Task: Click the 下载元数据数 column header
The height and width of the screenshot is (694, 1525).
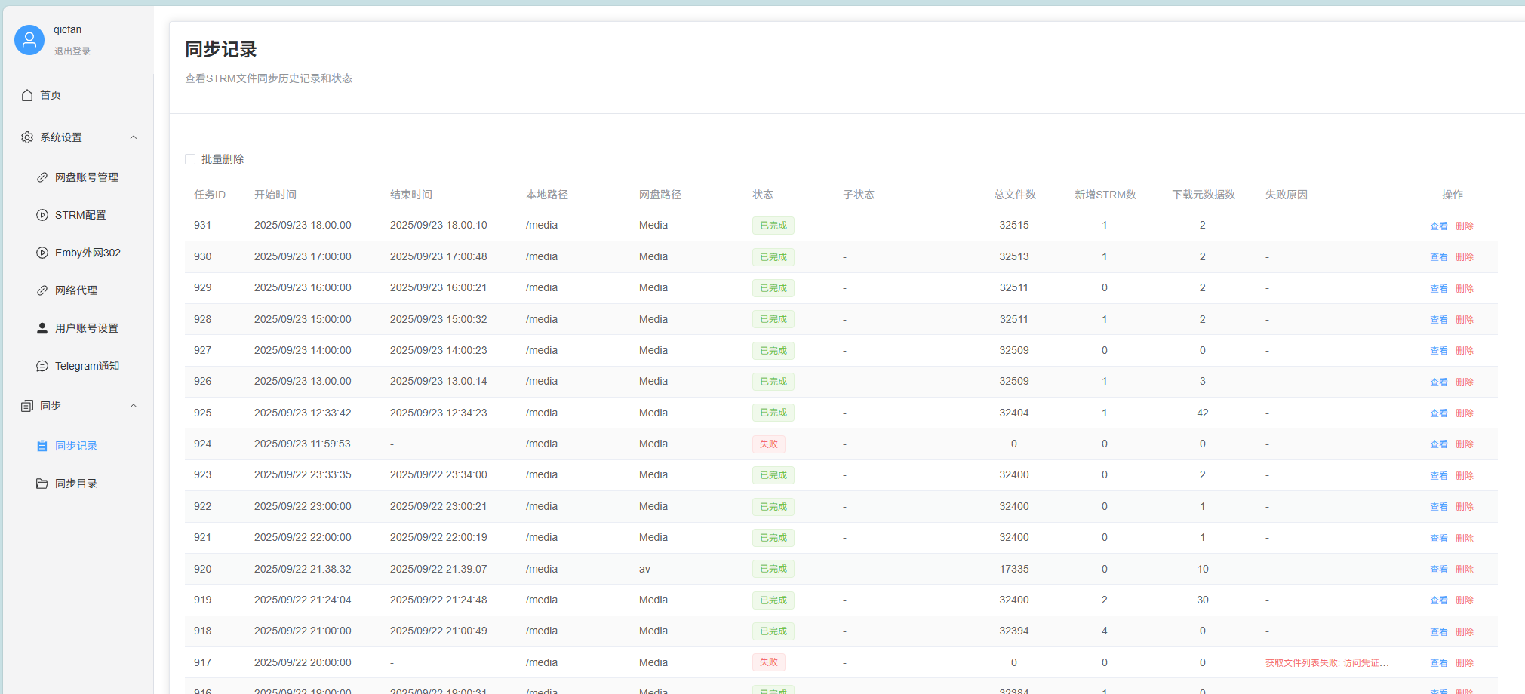Action: click(1204, 195)
